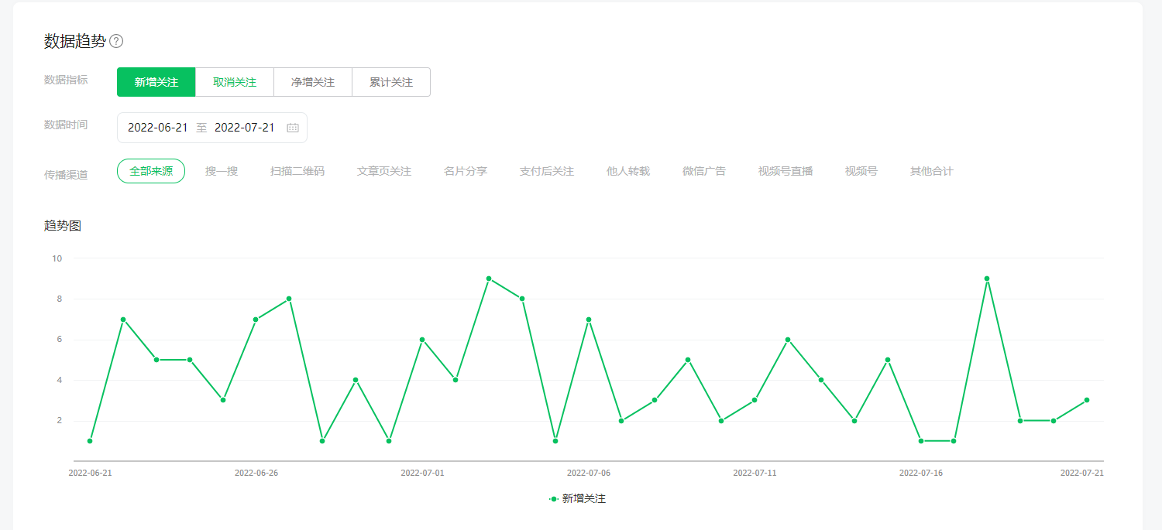Switch to the 净增关注 metric tab
1162x530 pixels.
coord(313,82)
